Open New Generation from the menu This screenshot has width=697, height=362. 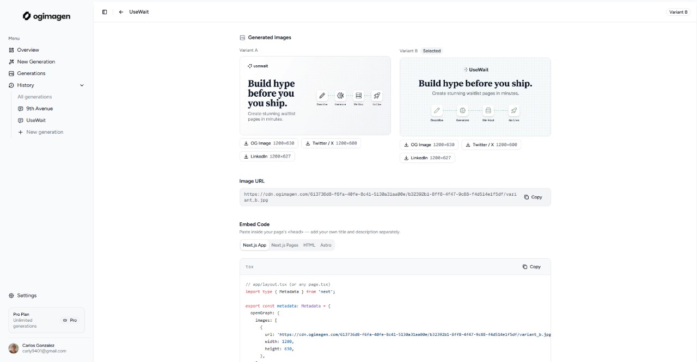[35, 62]
